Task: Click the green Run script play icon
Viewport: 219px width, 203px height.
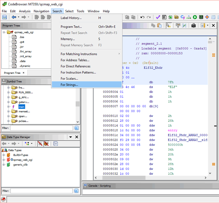Action: [x=195, y=17]
